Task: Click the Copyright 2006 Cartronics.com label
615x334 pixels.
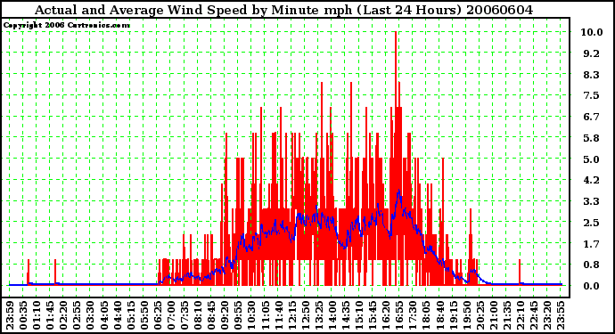Action: (x=66, y=25)
